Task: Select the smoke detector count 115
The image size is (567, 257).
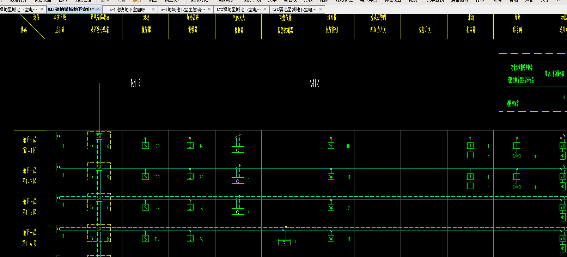Action: (157, 239)
